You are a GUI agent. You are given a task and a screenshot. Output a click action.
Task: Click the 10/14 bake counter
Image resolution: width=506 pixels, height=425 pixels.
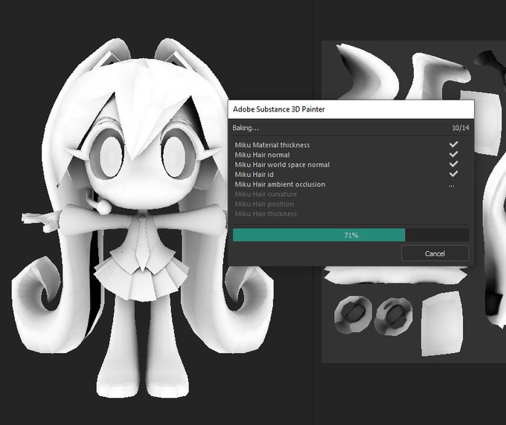pos(461,128)
